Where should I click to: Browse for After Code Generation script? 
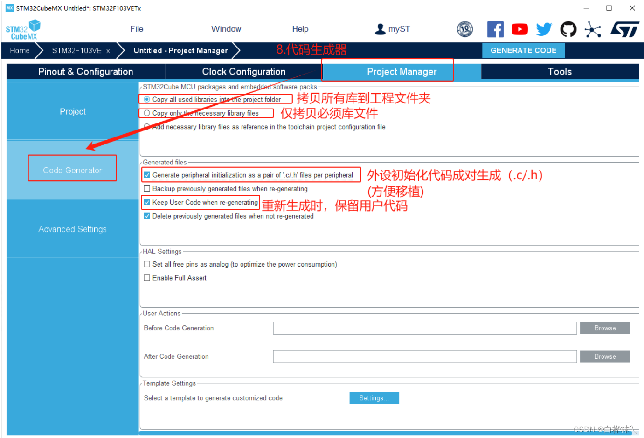pos(605,356)
